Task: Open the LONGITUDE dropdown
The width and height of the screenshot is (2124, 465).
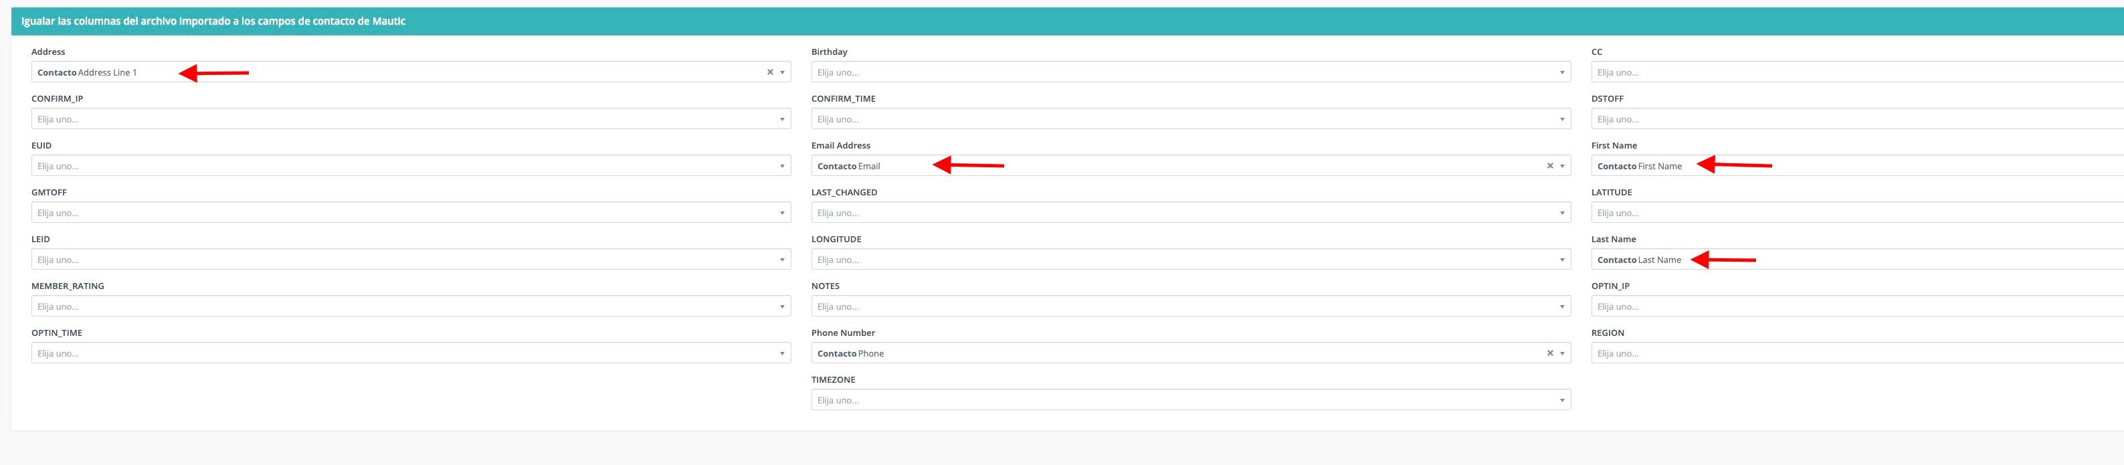Action: coord(1191,260)
